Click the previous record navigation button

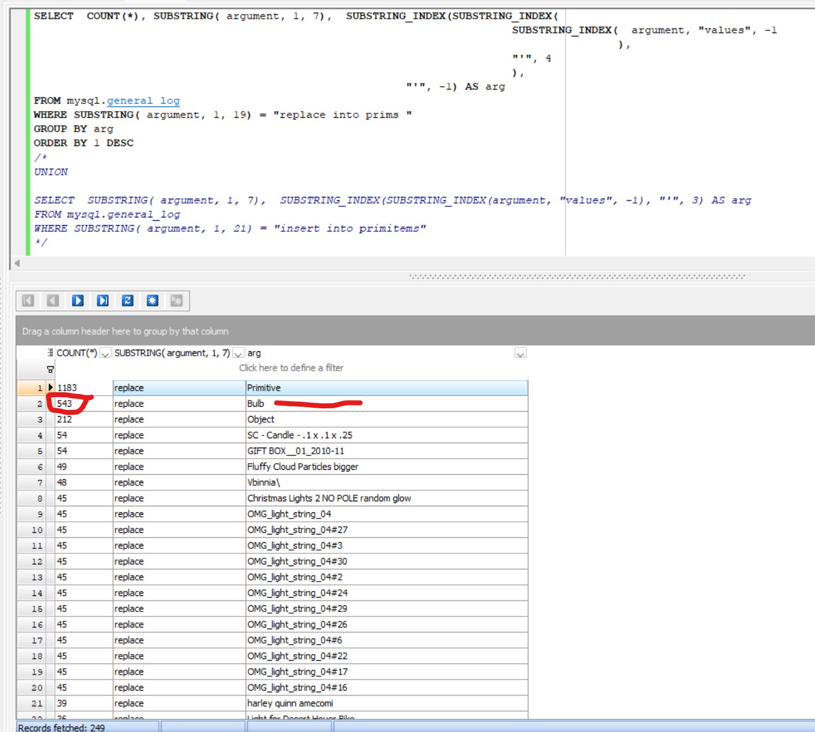(53, 300)
